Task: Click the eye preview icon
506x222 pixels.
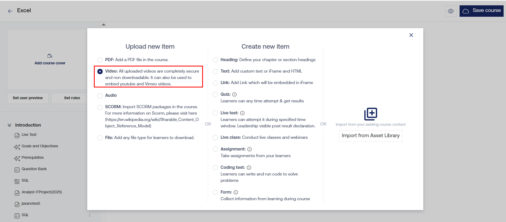Action: pos(451,11)
